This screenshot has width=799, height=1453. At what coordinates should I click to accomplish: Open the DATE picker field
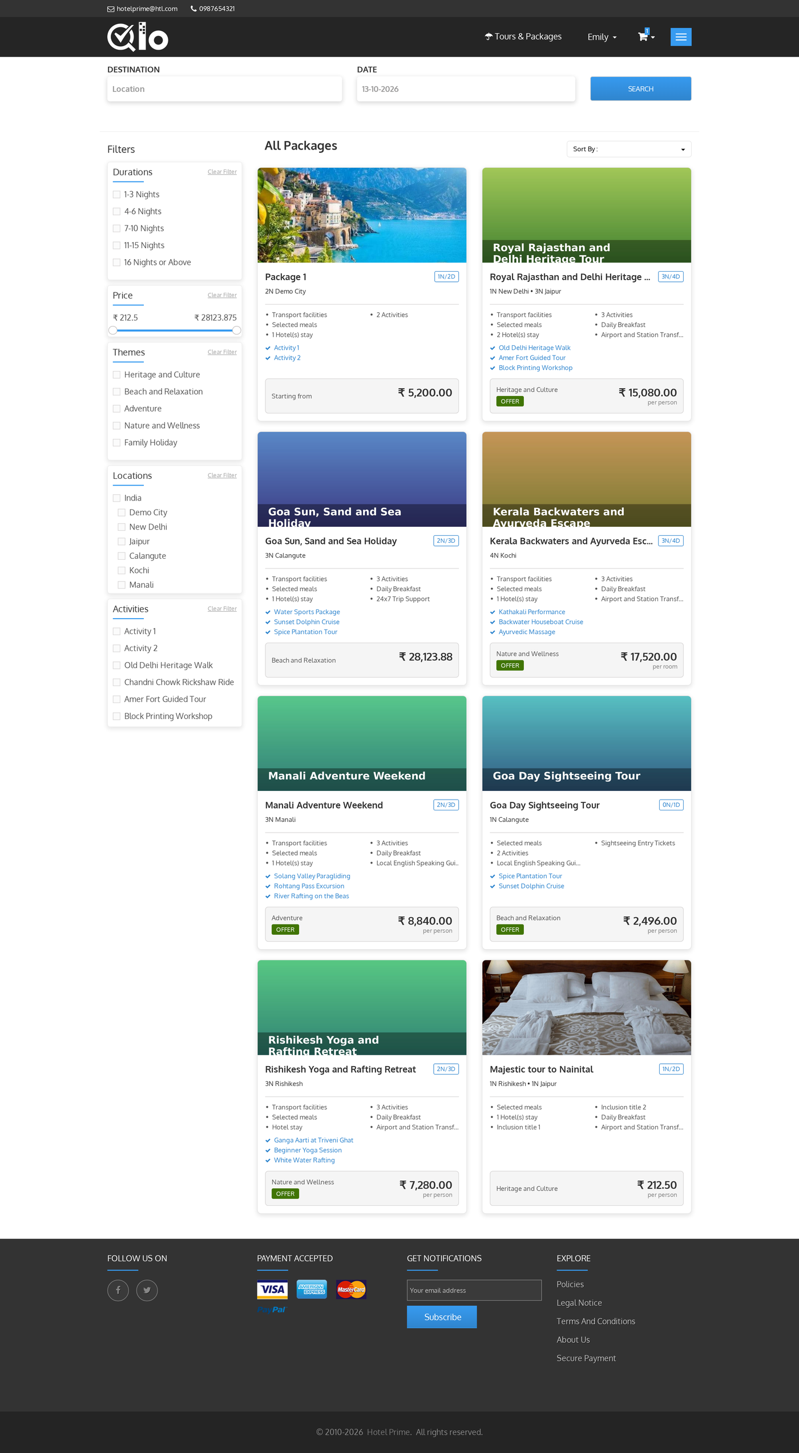(466, 89)
